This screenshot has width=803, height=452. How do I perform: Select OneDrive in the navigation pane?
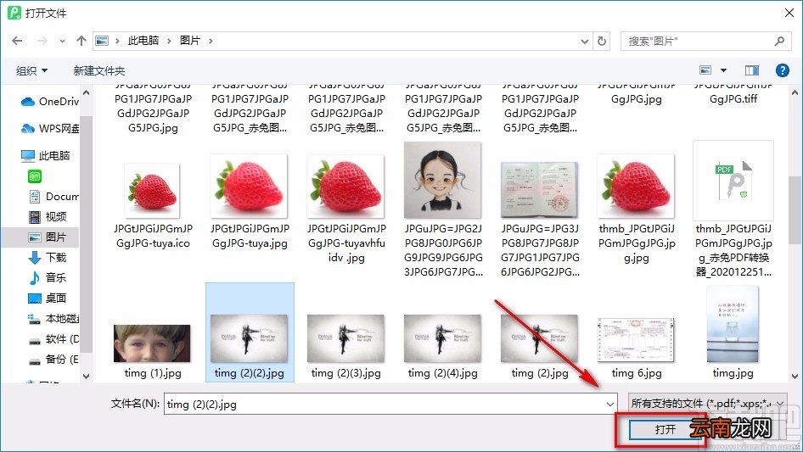click(50, 102)
